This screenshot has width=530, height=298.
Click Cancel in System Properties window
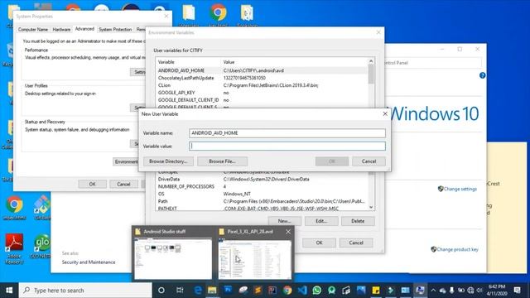click(123, 184)
